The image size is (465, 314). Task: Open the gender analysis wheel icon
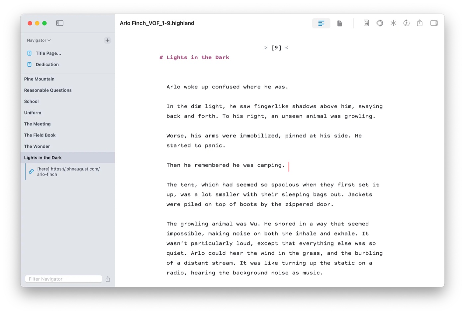coord(380,23)
